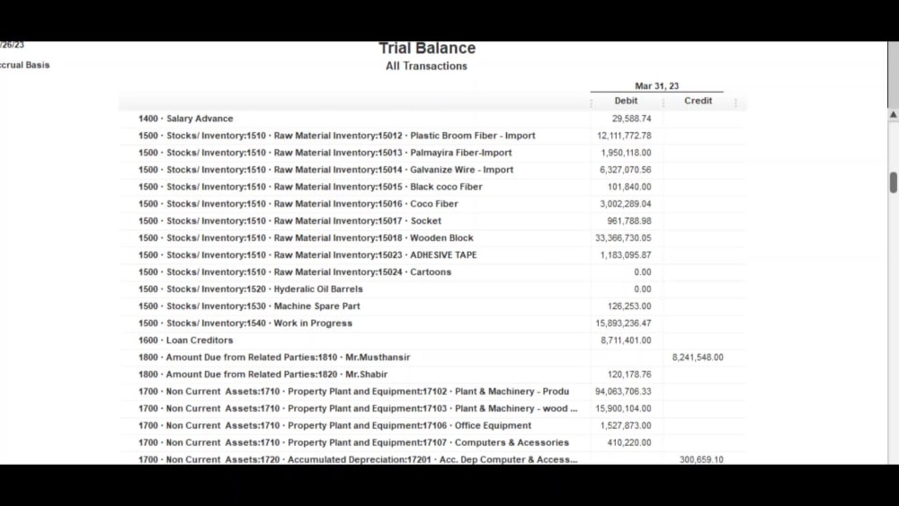This screenshot has height=506, width=899.
Task: Select the Plastic Broom Fiber - Import row
Action: click(433, 136)
